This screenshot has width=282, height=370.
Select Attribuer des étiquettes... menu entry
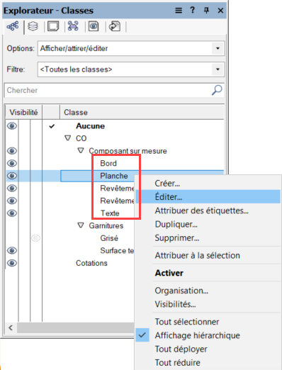click(201, 211)
